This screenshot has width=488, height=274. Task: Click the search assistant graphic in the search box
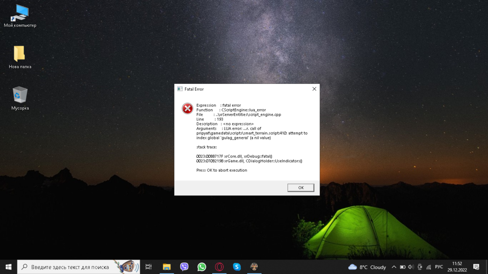tap(126, 267)
